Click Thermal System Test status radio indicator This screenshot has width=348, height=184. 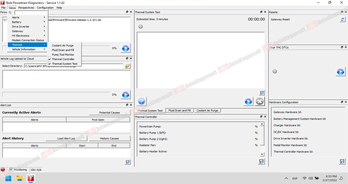pyautogui.click(x=141, y=27)
